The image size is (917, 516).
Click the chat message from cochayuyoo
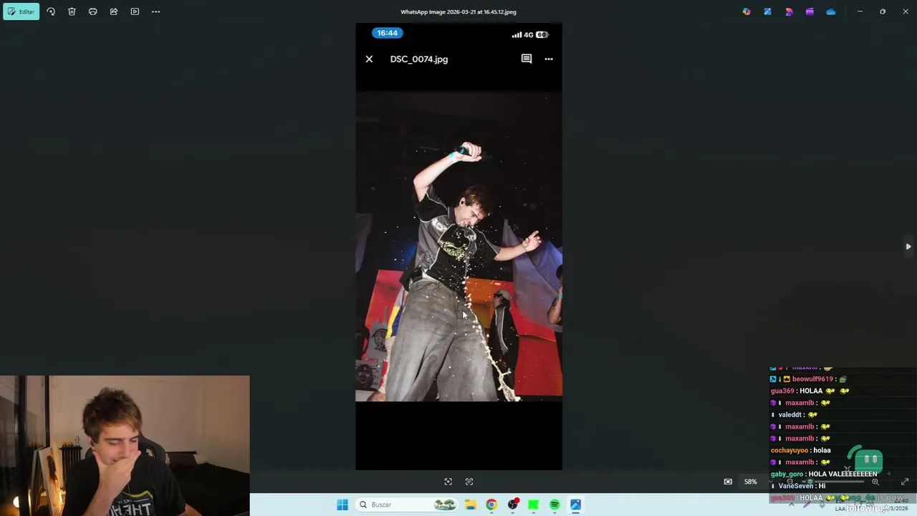801,450
